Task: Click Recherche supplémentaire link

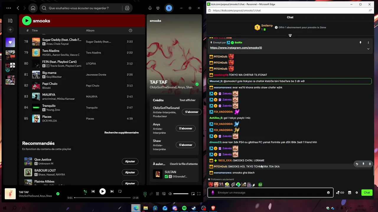Action: pos(121,132)
